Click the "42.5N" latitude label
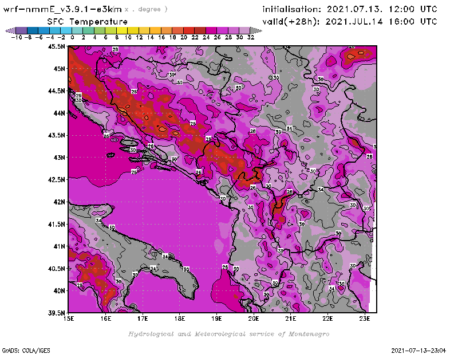The width and height of the screenshot is (458, 354). [x=56, y=179]
